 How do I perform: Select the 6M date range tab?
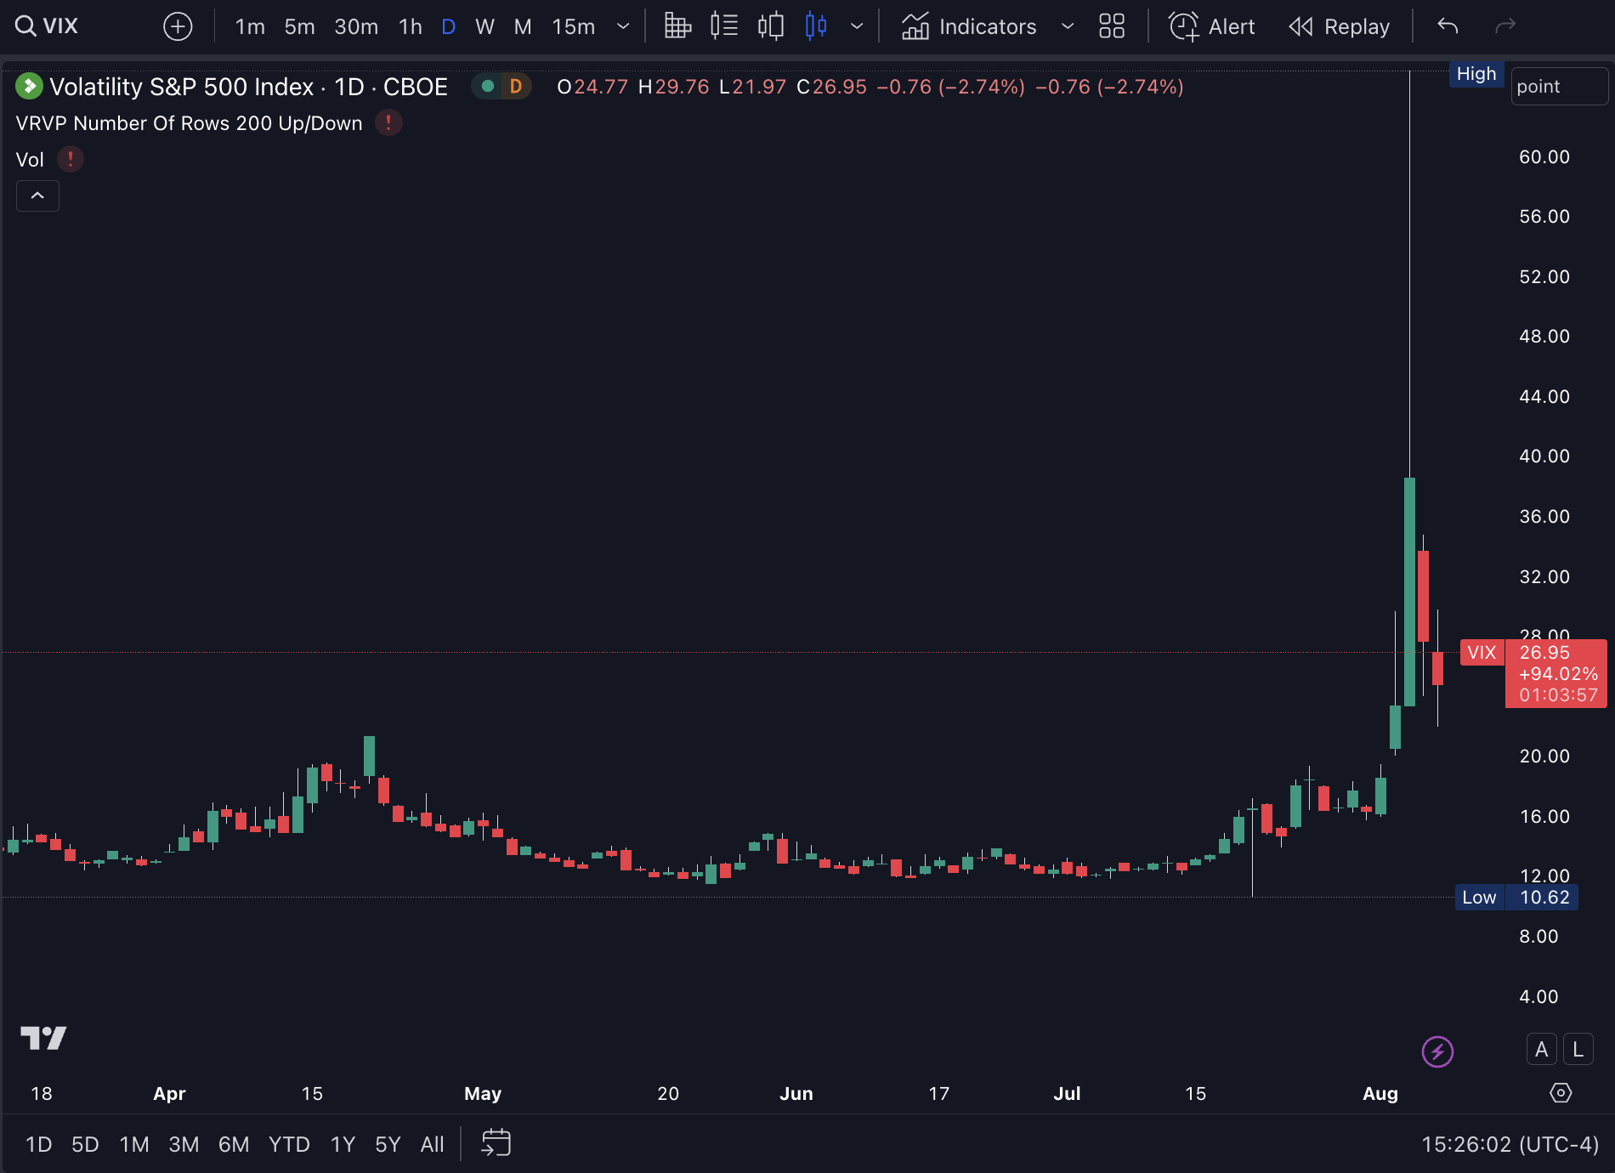pyautogui.click(x=234, y=1144)
